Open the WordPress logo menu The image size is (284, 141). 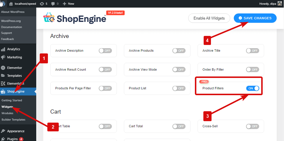point(3,4)
